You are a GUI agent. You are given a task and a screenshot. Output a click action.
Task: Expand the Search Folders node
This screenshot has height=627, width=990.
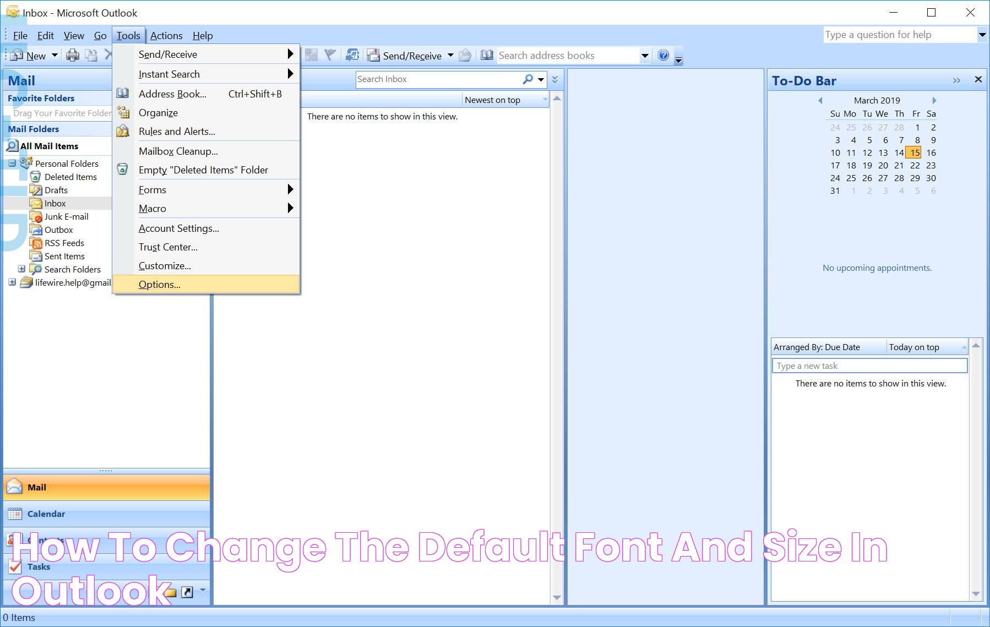pos(21,269)
